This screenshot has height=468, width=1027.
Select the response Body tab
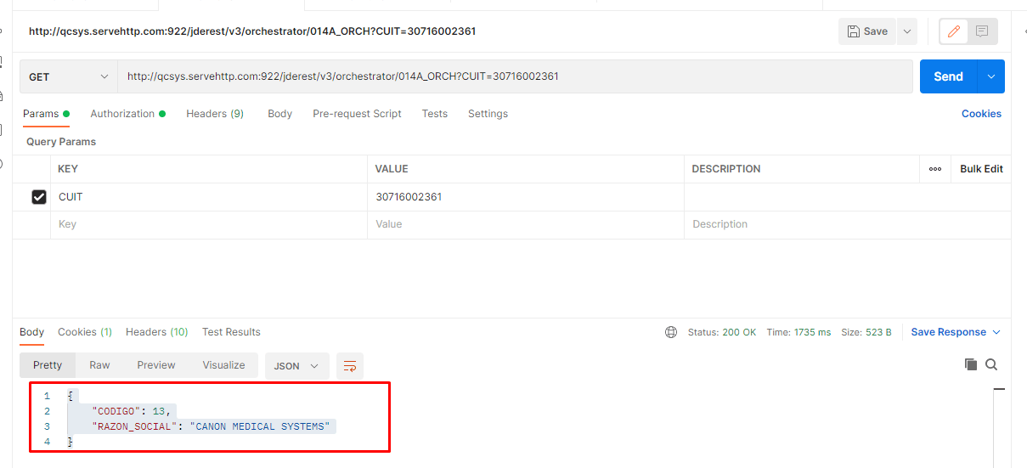(31, 332)
